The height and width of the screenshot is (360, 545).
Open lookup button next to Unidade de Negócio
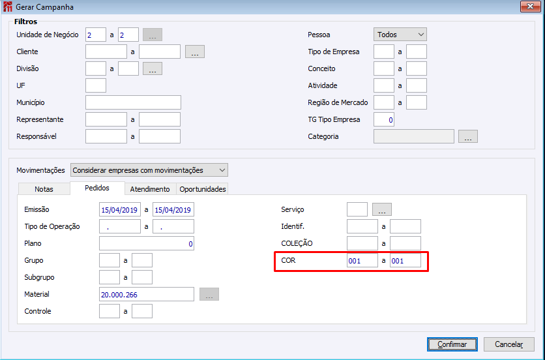(153, 35)
